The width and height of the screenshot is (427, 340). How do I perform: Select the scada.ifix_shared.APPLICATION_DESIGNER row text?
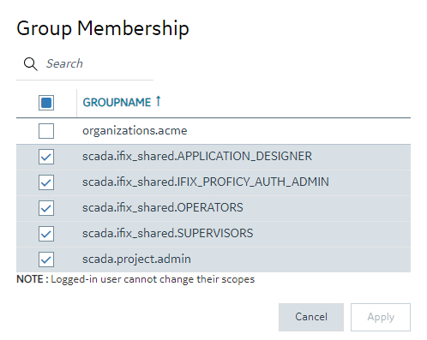tap(197, 157)
